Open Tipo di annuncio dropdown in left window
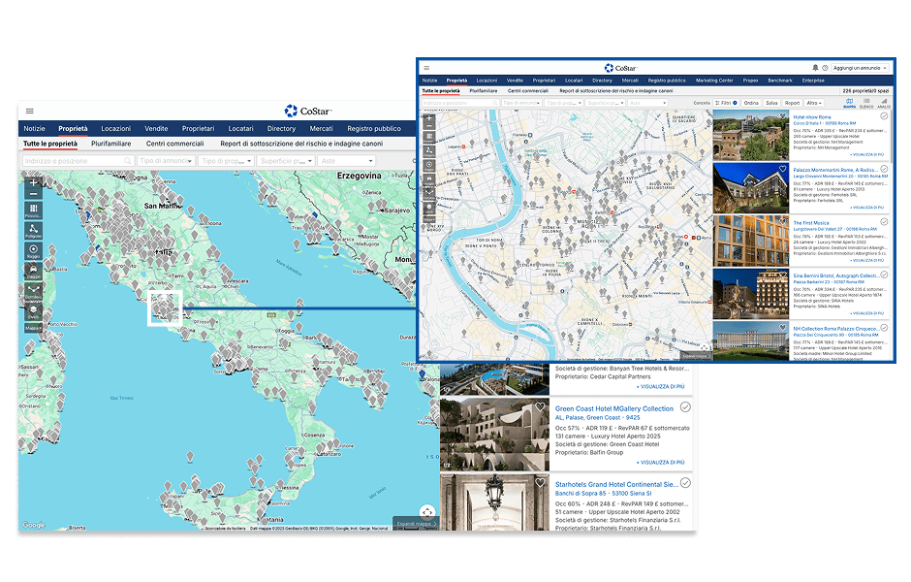 click(166, 160)
